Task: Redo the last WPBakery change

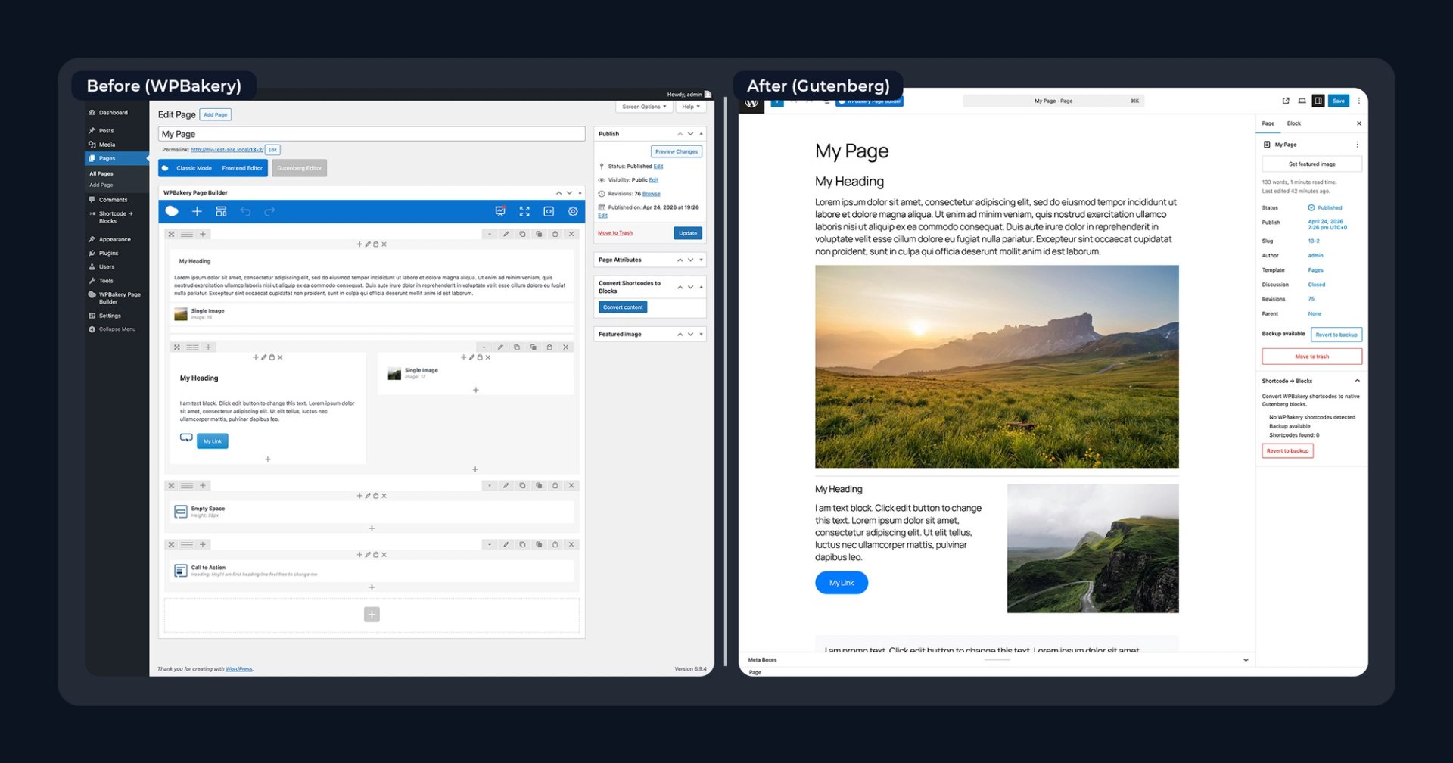Action: pos(269,211)
